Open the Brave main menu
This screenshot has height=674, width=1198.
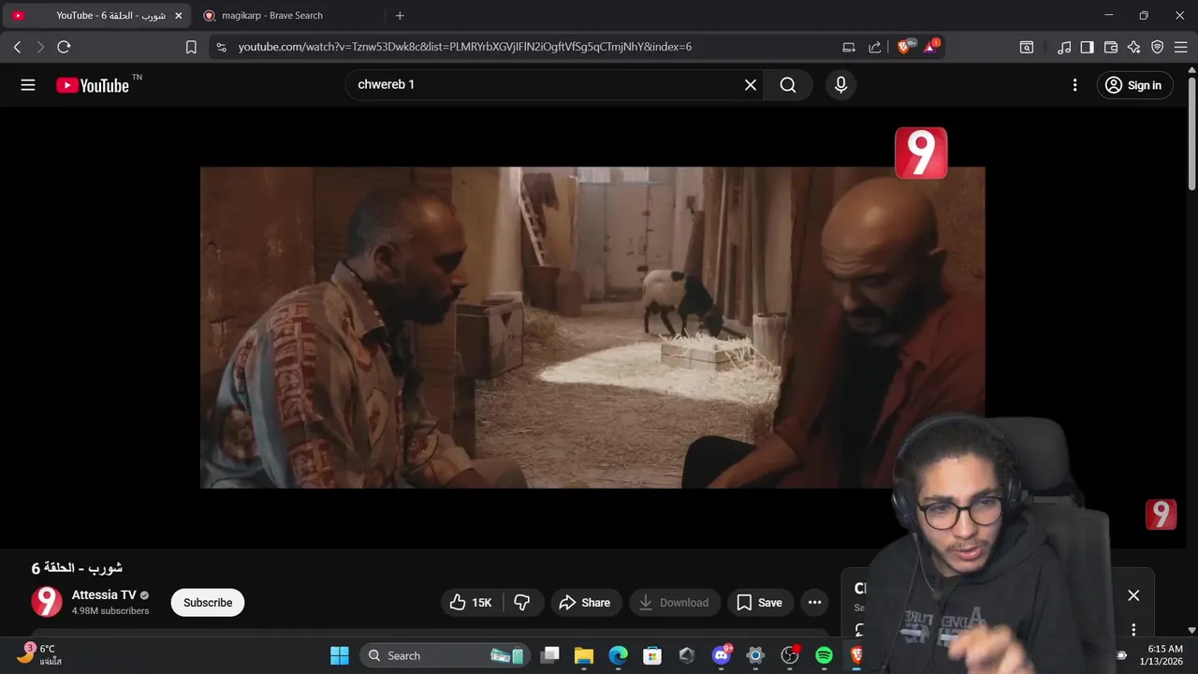1180,47
